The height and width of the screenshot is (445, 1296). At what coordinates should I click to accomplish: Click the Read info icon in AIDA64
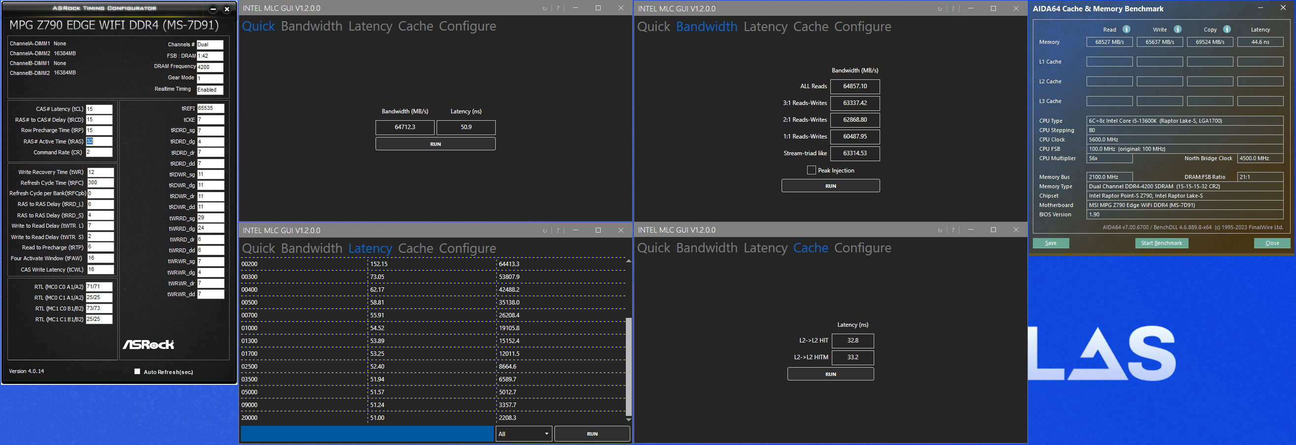1126,29
